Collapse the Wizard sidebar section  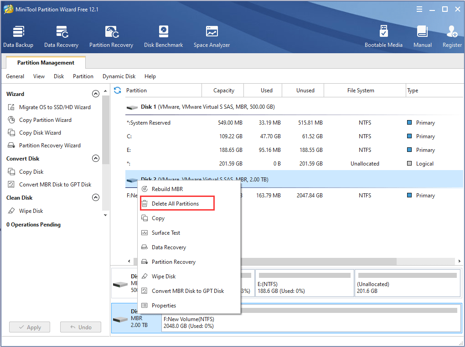96,94
